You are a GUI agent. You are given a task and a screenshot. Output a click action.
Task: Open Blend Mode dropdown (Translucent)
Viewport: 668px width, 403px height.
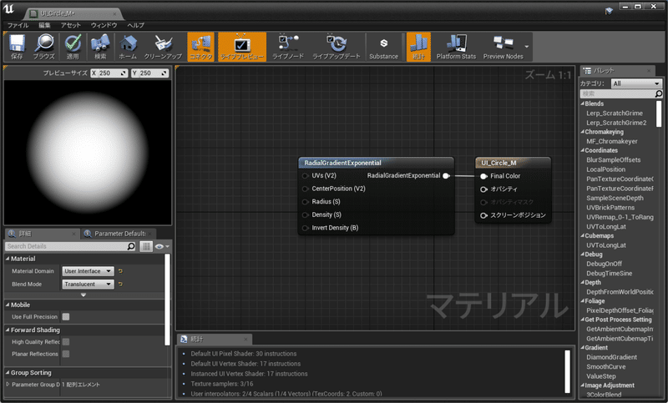click(89, 284)
